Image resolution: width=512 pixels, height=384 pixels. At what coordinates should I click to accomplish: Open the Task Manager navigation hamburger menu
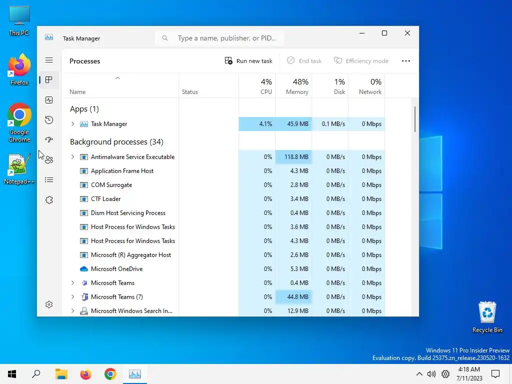tap(49, 60)
